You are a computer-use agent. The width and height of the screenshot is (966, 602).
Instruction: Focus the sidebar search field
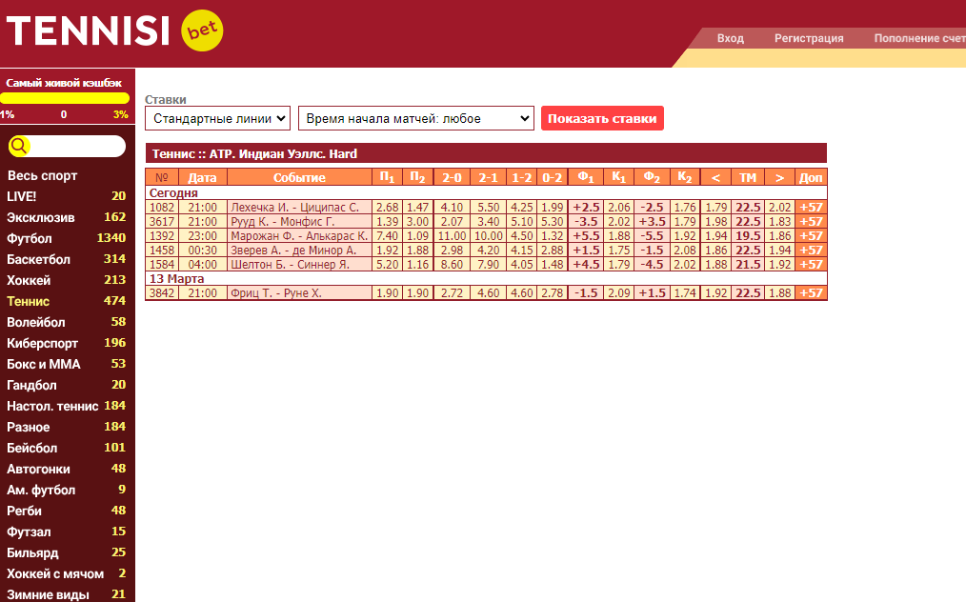click(67, 146)
